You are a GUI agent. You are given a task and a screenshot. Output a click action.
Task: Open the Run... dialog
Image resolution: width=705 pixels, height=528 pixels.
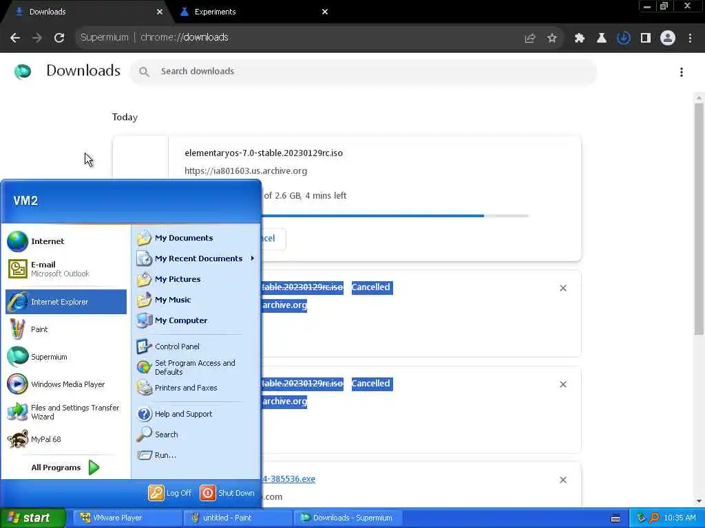[196, 455]
